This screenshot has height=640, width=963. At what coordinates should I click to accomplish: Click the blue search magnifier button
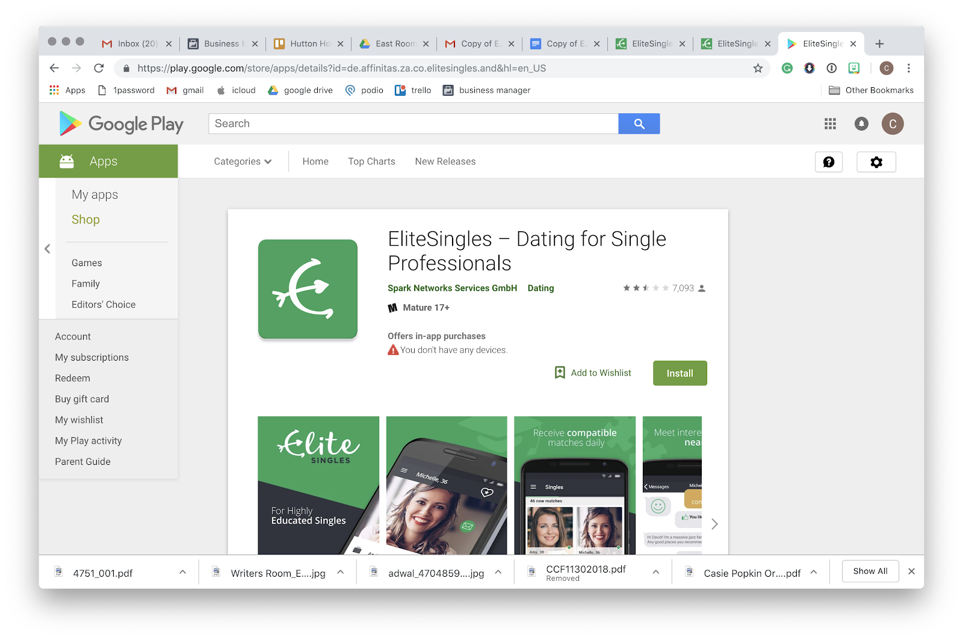pyautogui.click(x=639, y=123)
